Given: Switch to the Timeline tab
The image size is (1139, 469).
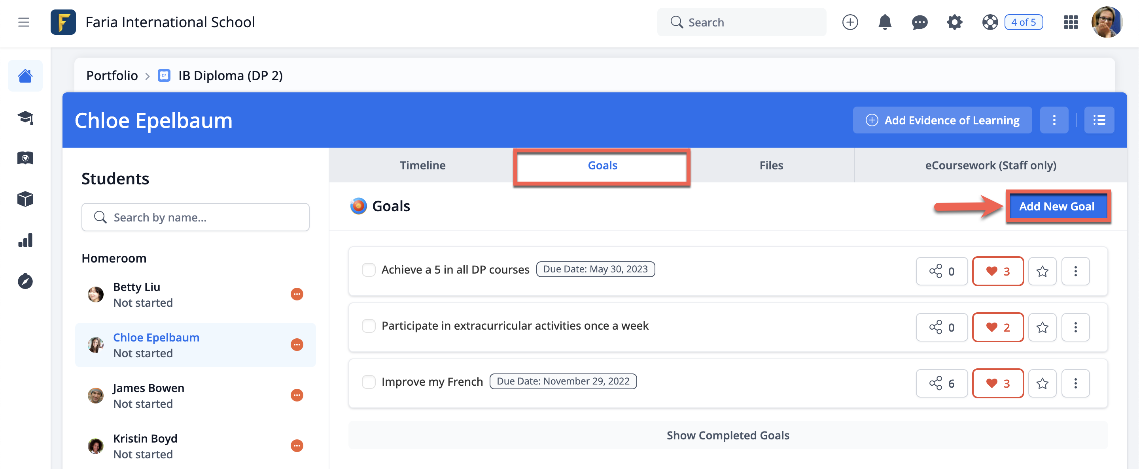Looking at the screenshot, I should pyautogui.click(x=422, y=165).
